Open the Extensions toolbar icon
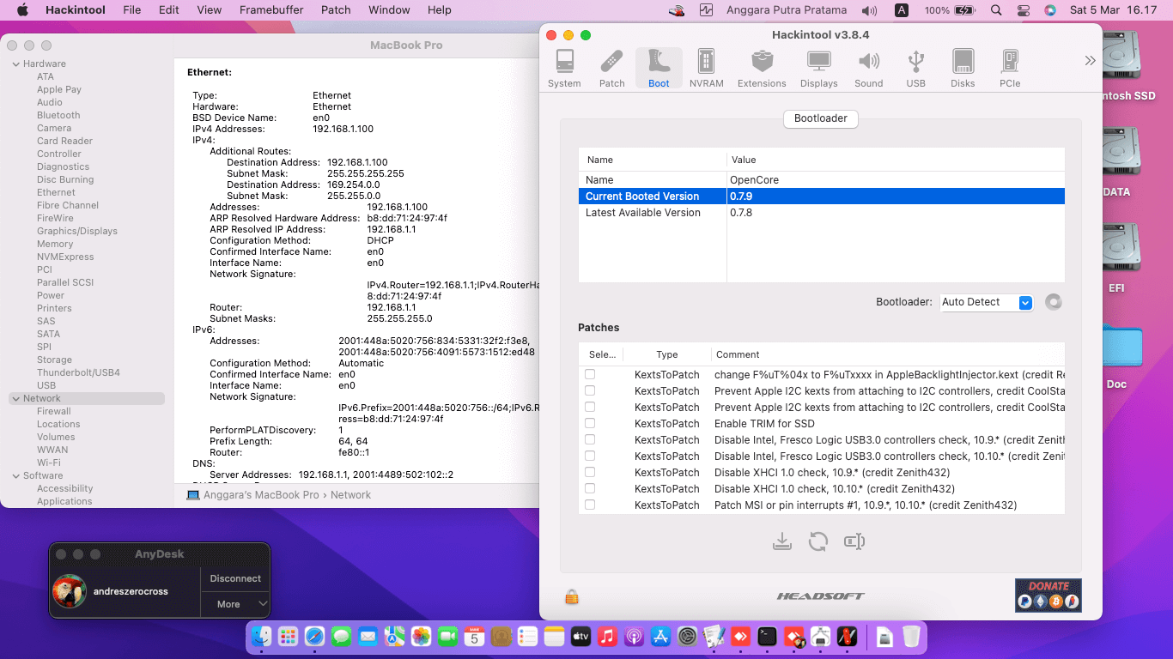Viewport: 1173px width, 659px height. (x=762, y=69)
